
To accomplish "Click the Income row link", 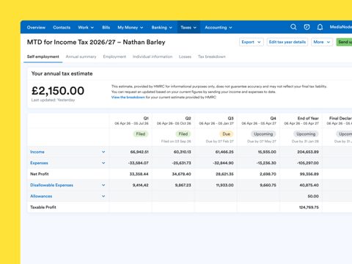I will point(37,152).
